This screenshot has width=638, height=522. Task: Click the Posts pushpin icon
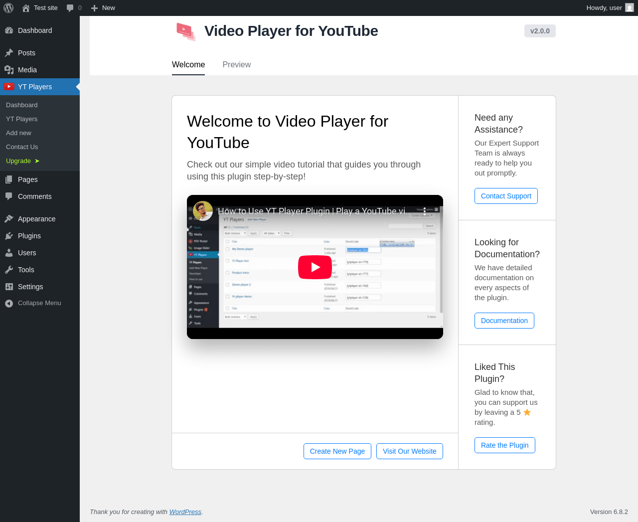(x=9, y=53)
